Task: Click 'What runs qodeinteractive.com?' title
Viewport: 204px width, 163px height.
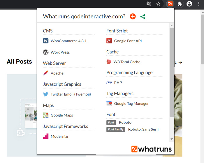Action: coord(84,17)
